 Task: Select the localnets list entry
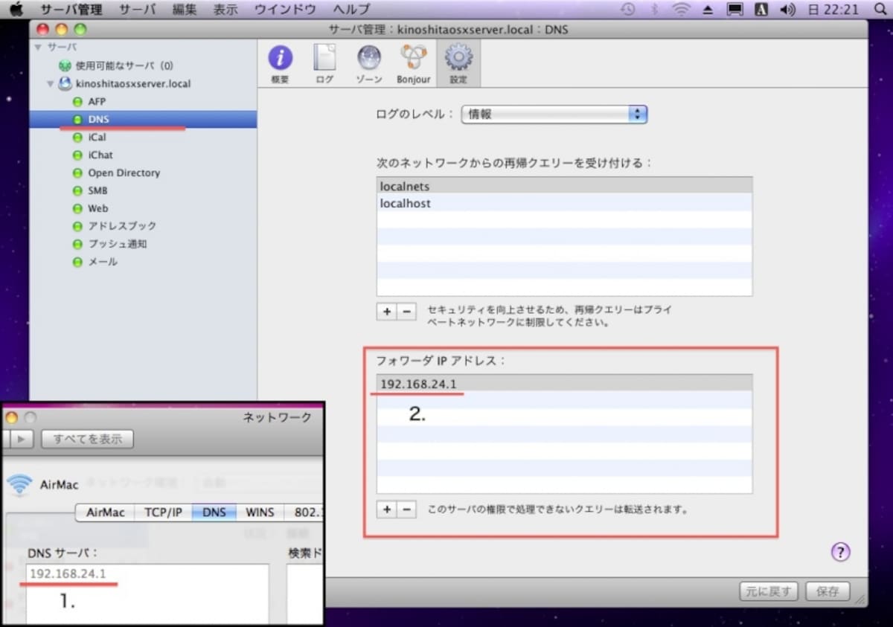tap(564, 186)
